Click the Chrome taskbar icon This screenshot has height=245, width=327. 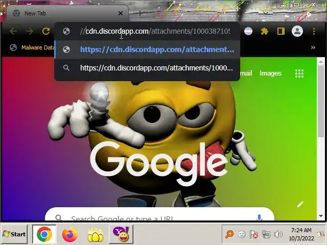44,234
